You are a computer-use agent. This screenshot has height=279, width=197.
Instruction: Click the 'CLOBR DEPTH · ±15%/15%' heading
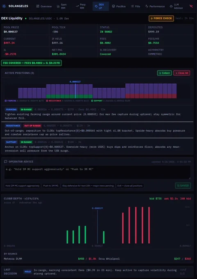click(x=21, y=199)
